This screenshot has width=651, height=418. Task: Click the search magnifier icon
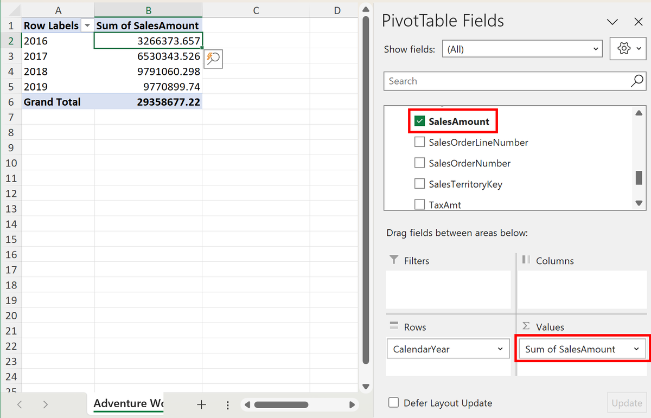pyautogui.click(x=637, y=81)
